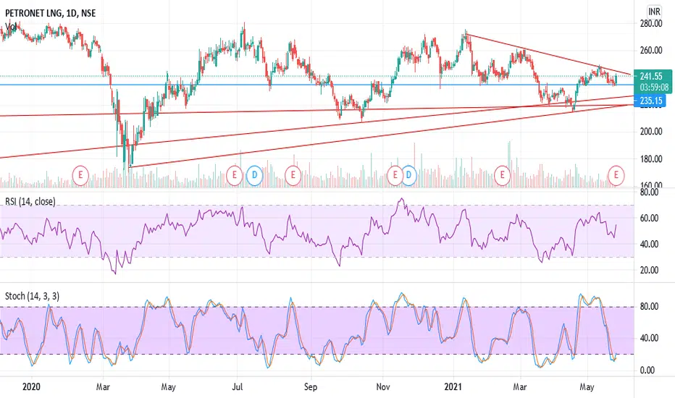Select the Stoch (14, 3, 3) indicator label
Viewport: 675px width, 398px height.
33,296
